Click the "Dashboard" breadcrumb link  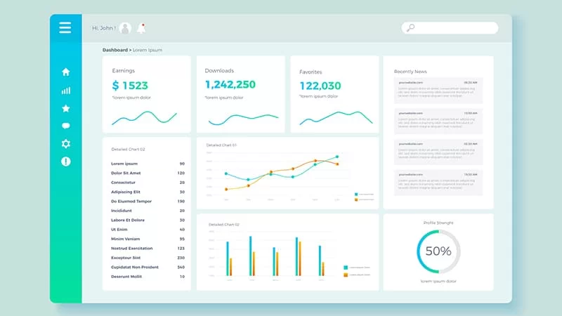115,50
